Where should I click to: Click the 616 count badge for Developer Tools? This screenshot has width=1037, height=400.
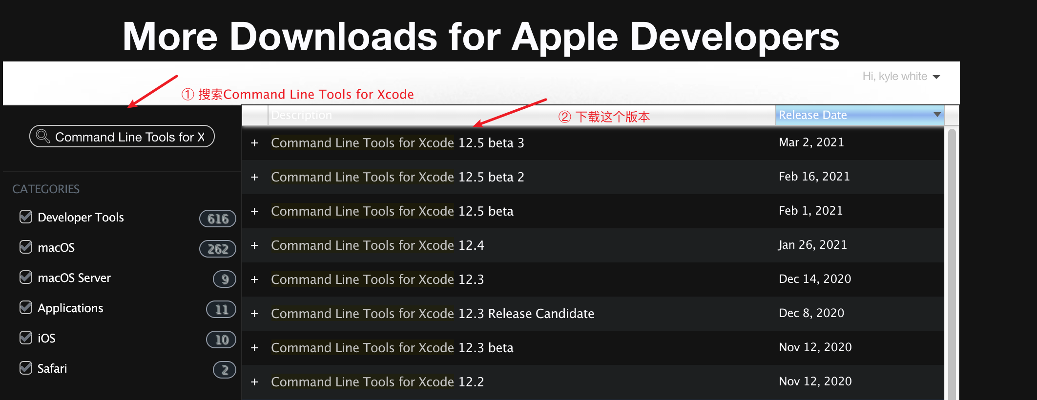(218, 219)
